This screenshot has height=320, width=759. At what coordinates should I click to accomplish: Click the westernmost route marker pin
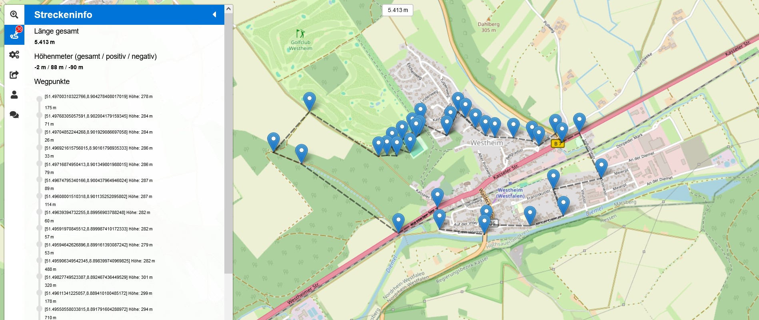tap(273, 142)
